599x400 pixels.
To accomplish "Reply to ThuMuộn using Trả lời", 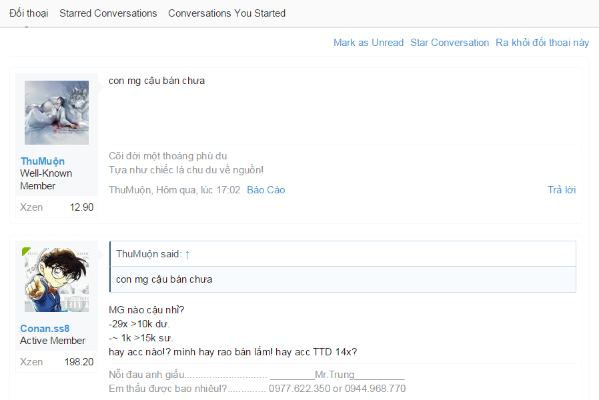I will coord(562,190).
